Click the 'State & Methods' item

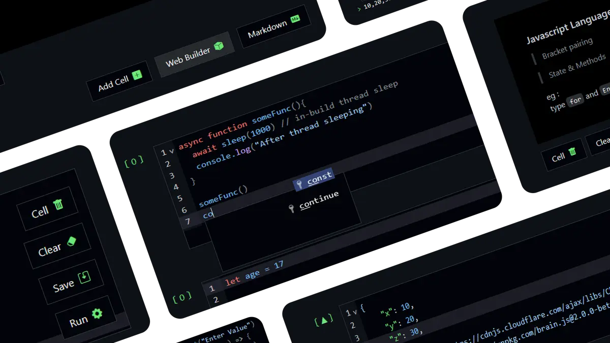click(577, 67)
